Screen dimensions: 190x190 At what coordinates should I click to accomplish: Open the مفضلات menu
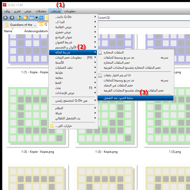click(x=41, y=11)
